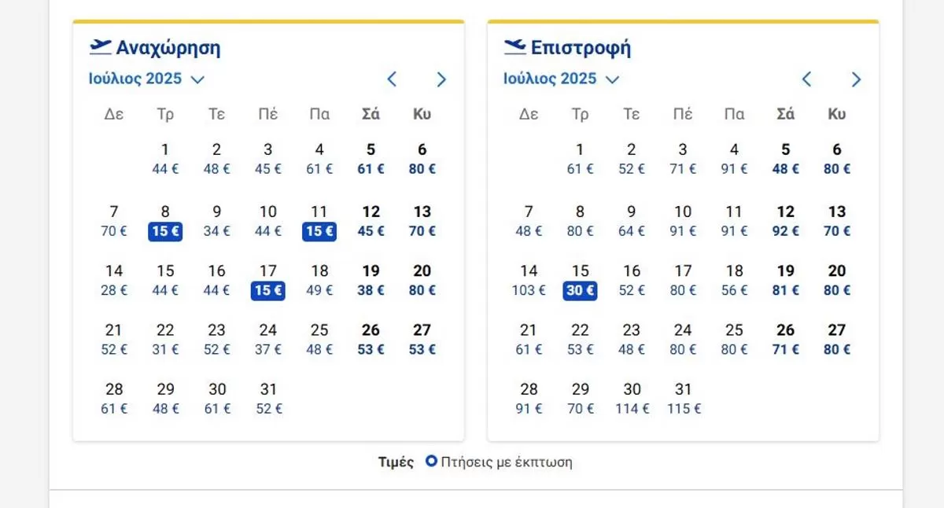
Task: Click the return plane icon beside Επιστροφή
Action: [x=515, y=47]
